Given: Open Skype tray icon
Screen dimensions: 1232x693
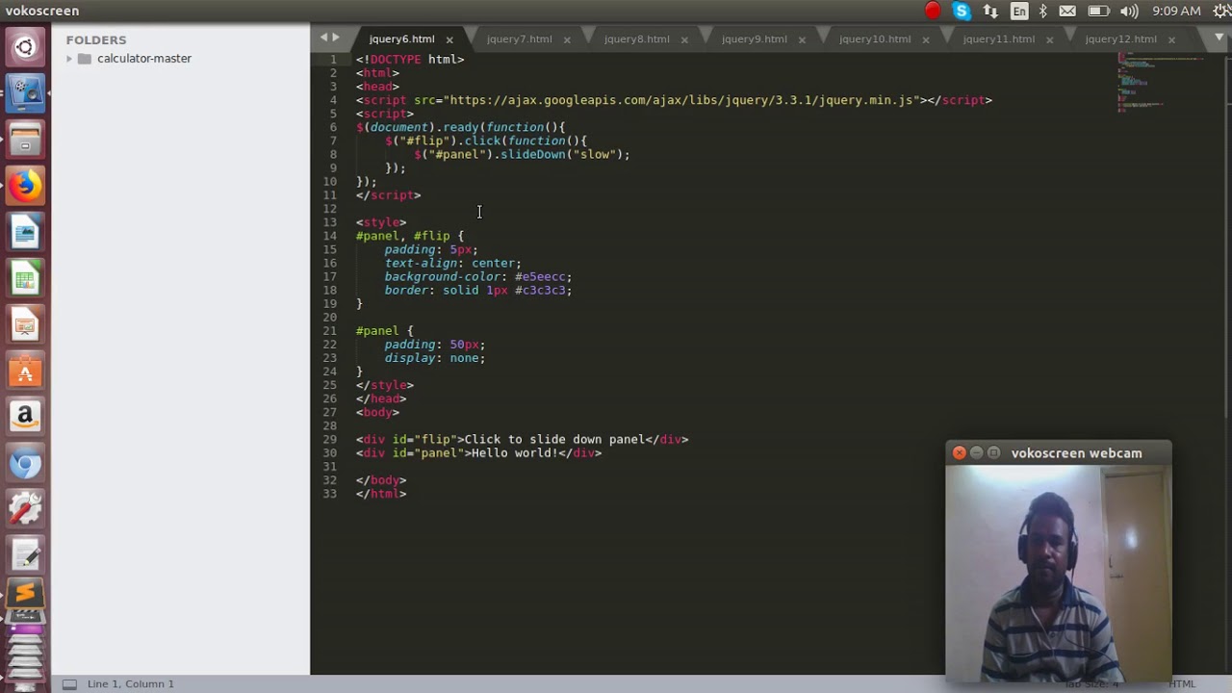Looking at the screenshot, I should click(962, 11).
